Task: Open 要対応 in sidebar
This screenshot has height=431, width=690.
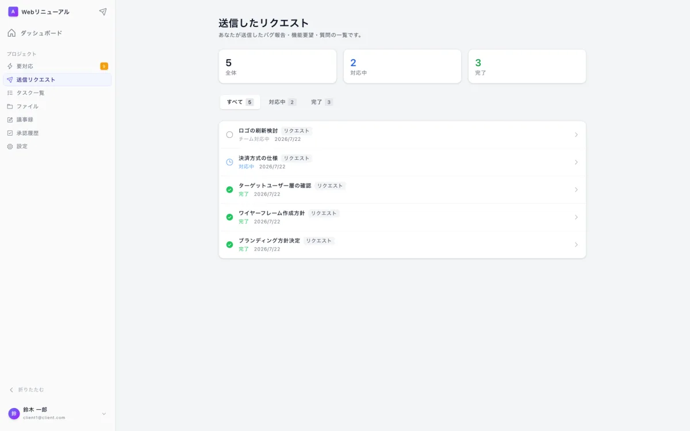Action: [x=57, y=66]
